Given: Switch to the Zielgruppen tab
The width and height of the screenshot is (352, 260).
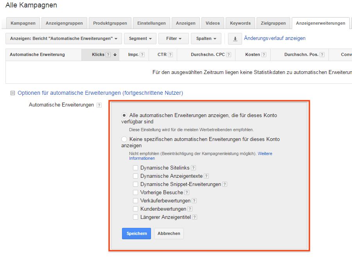Looking at the screenshot, I should 273,23.
